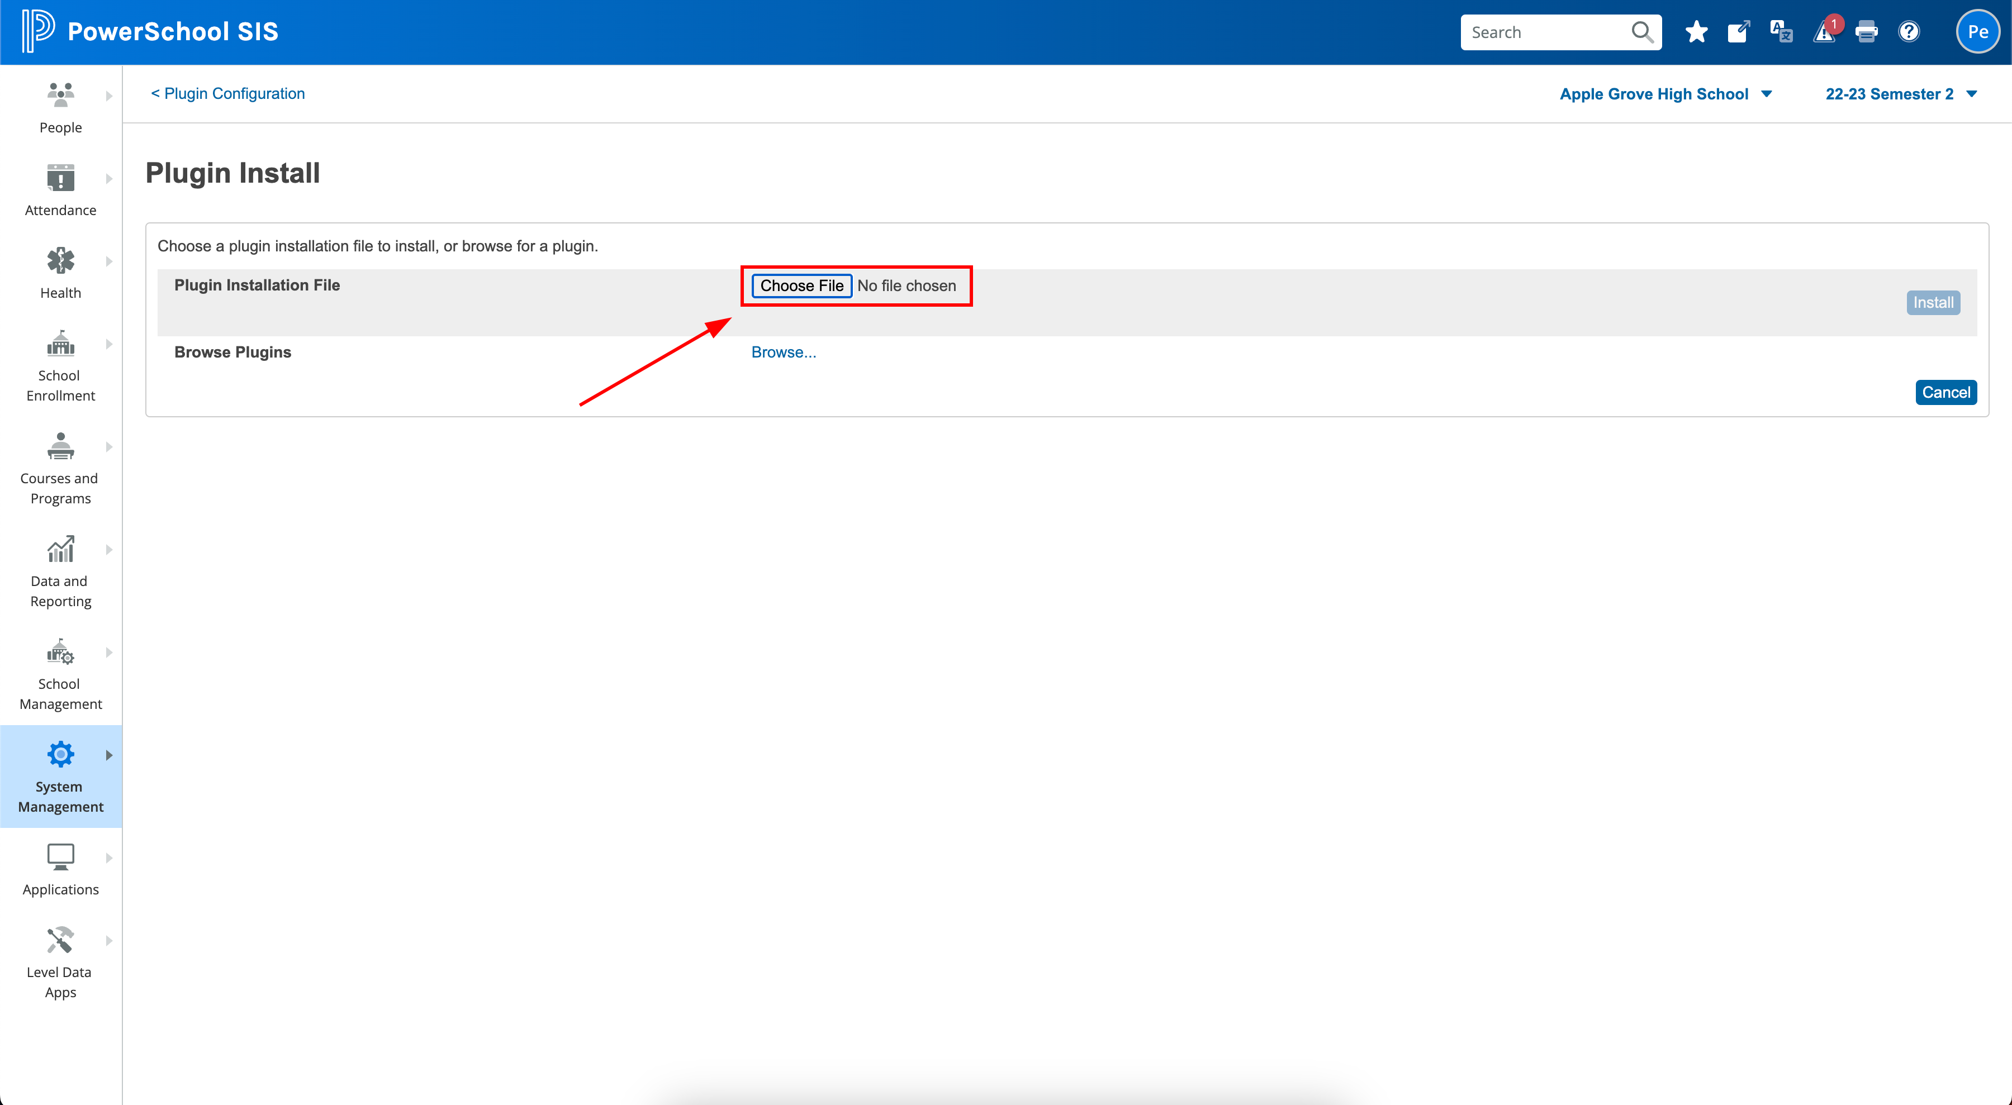
Task: Click the PowerSchool SIS title text
Action: (173, 31)
